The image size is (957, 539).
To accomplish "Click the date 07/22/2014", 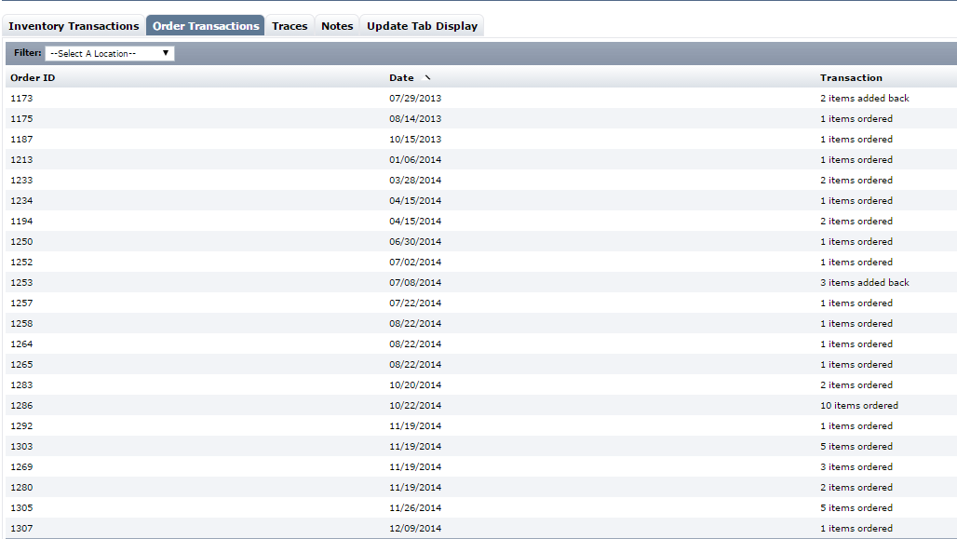I will point(415,303).
